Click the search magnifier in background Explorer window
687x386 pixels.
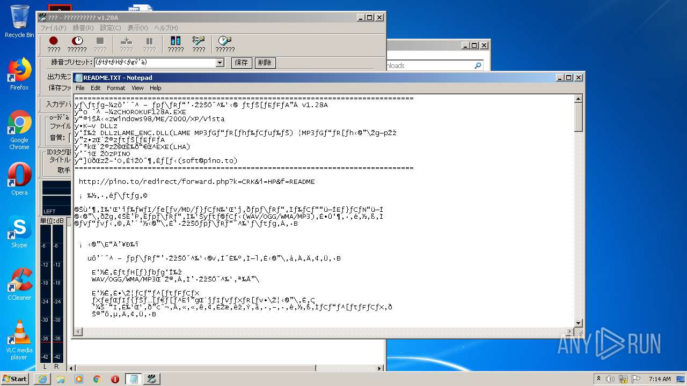click(x=478, y=65)
